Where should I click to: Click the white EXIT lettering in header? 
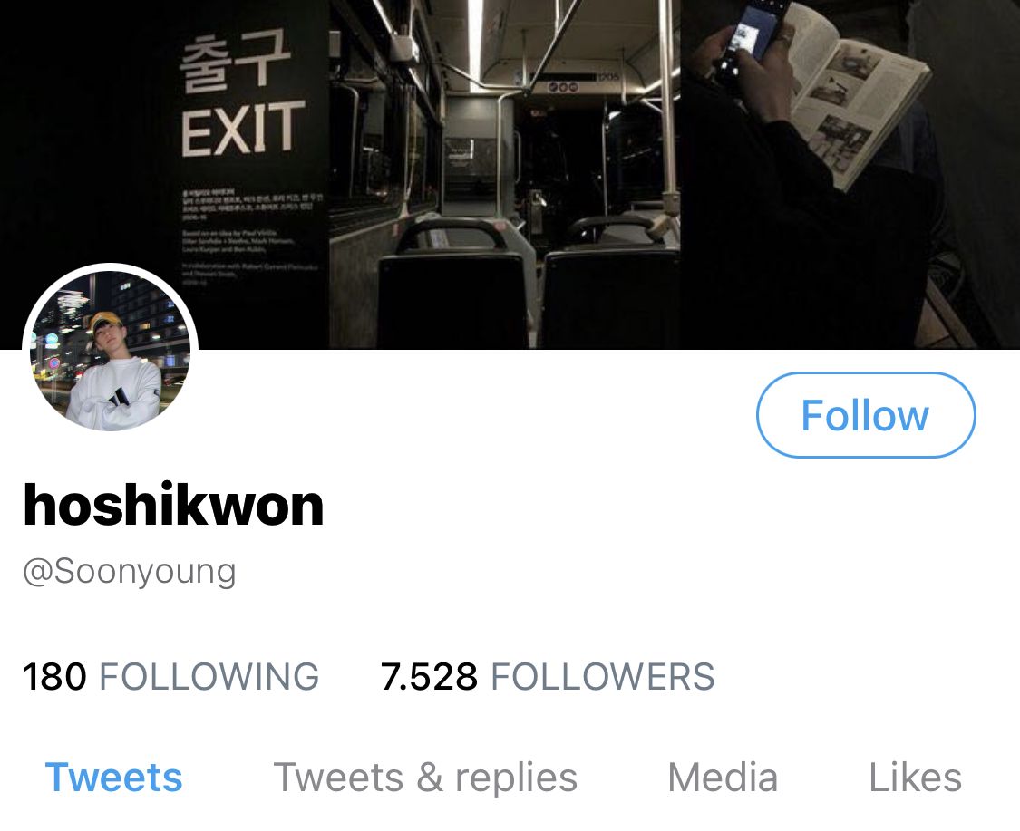click(243, 129)
